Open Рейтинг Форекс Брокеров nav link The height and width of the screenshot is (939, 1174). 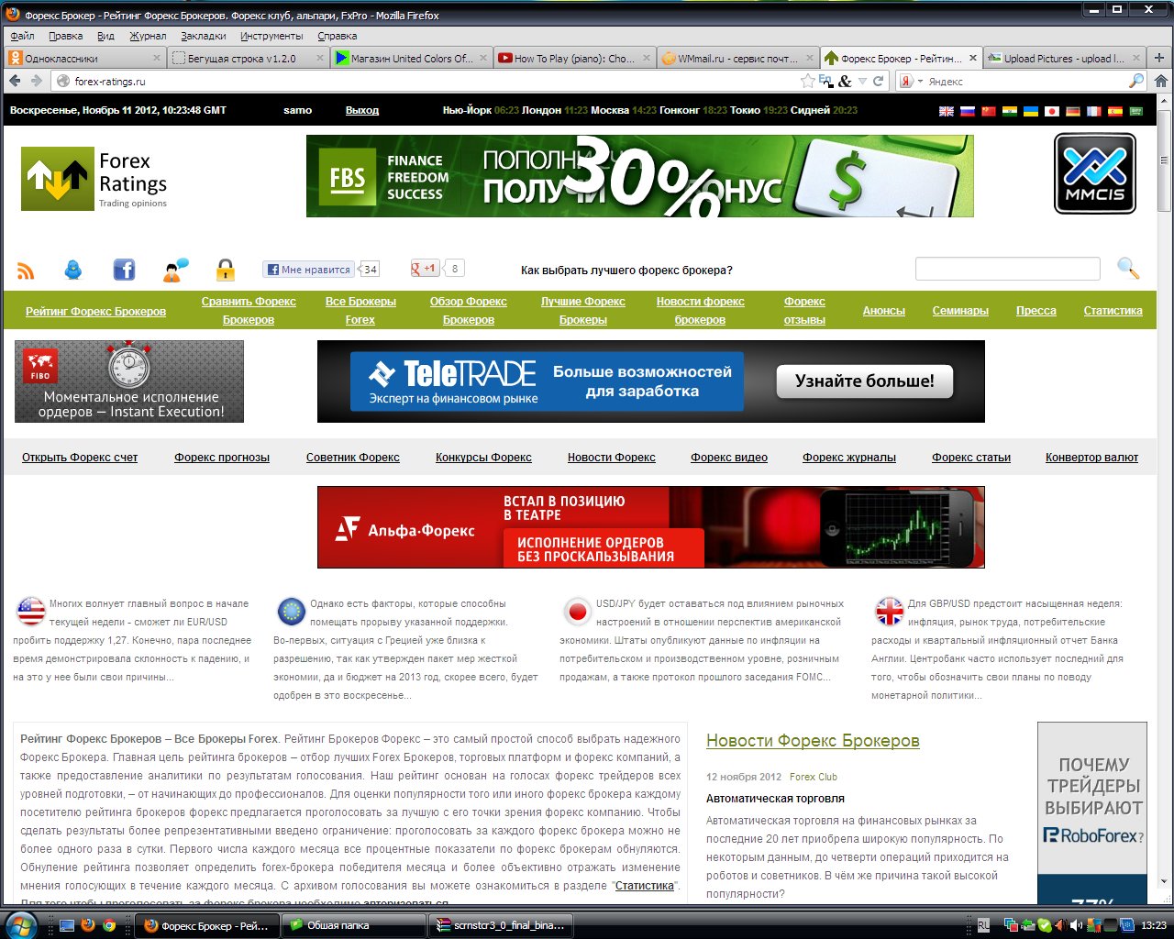pos(95,311)
